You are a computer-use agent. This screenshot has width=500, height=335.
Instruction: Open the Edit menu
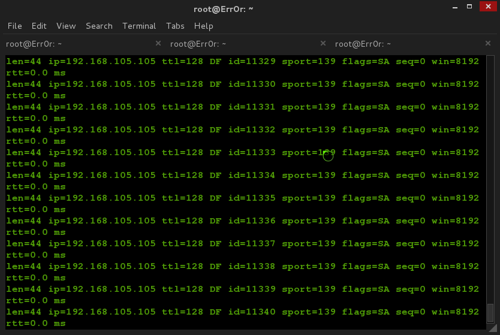coord(39,26)
